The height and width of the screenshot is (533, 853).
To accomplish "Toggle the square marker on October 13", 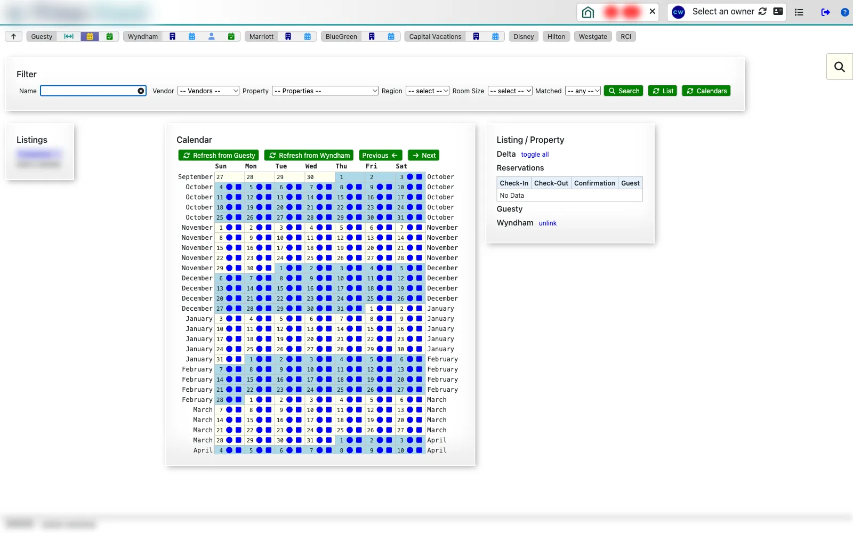I will click(299, 197).
